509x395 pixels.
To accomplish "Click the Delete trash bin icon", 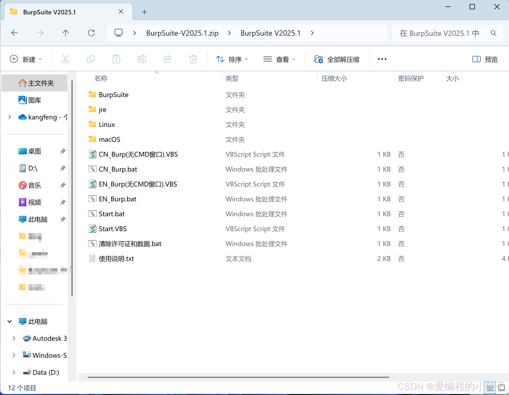I will [193, 59].
